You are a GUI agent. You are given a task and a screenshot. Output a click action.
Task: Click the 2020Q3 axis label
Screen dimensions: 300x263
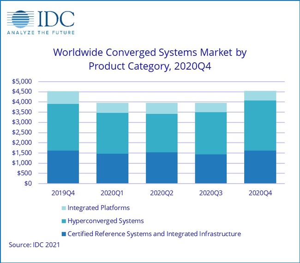pos(211,193)
